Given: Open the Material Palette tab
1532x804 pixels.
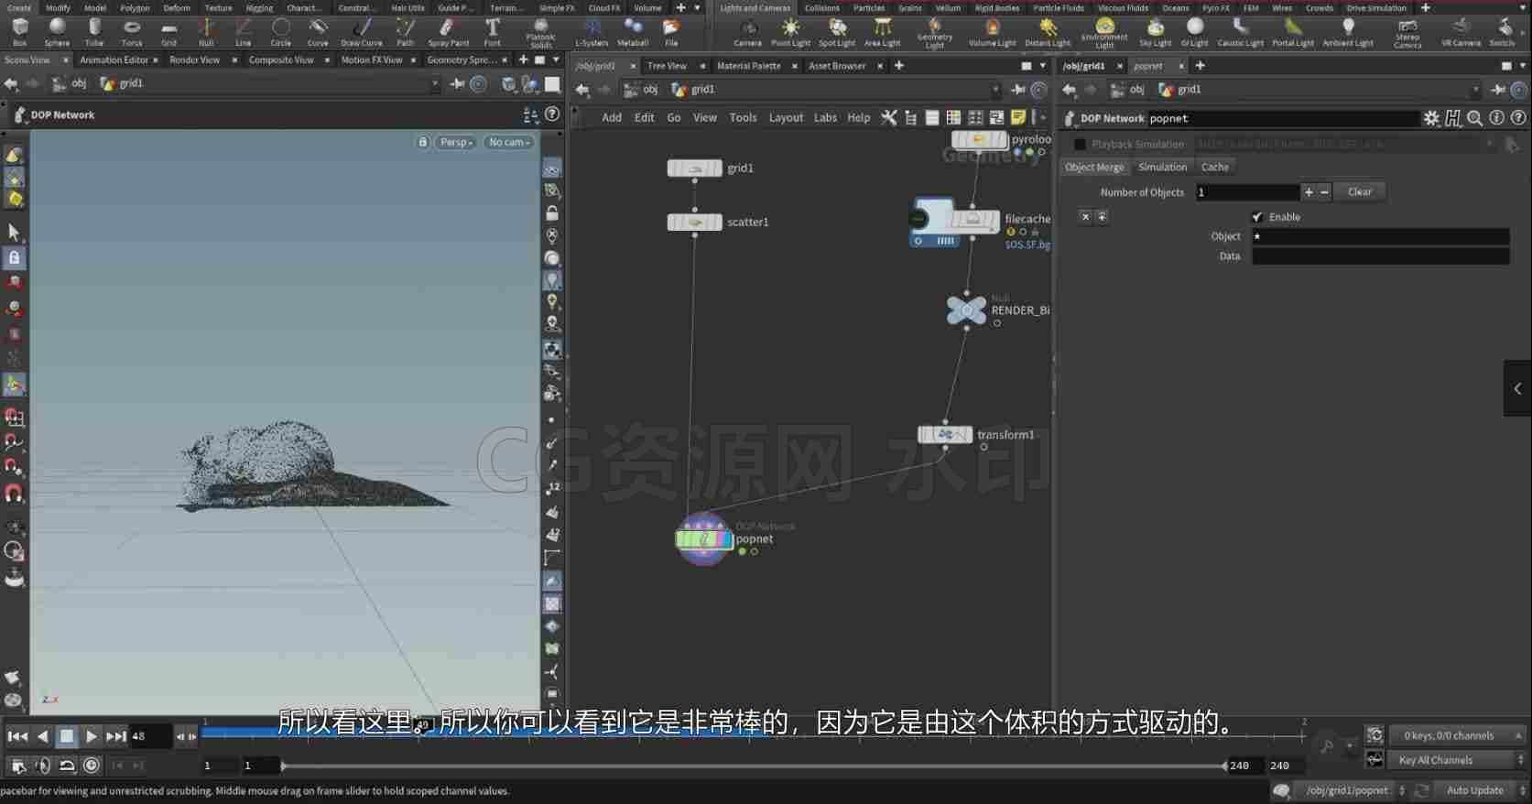Looking at the screenshot, I should [x=748, y=66].
